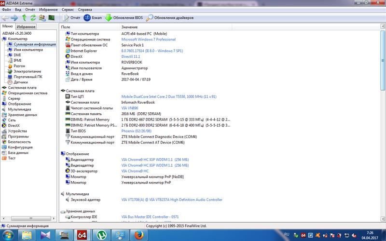This screenshot has width=386, height=241.
Task: Expand Отображение in the sidebar tree
Action: click(19, 104)
